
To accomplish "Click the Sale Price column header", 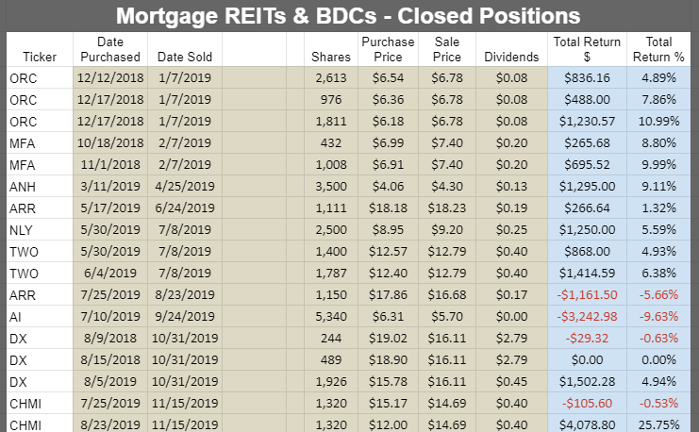I will coord(447,49).
